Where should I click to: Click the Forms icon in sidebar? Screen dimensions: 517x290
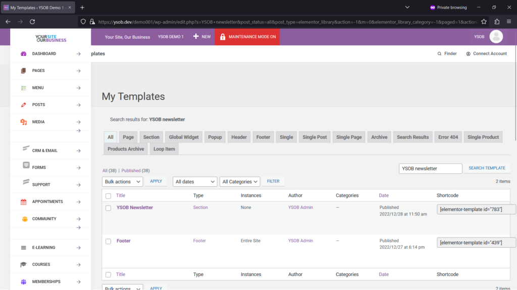(26, 165)
